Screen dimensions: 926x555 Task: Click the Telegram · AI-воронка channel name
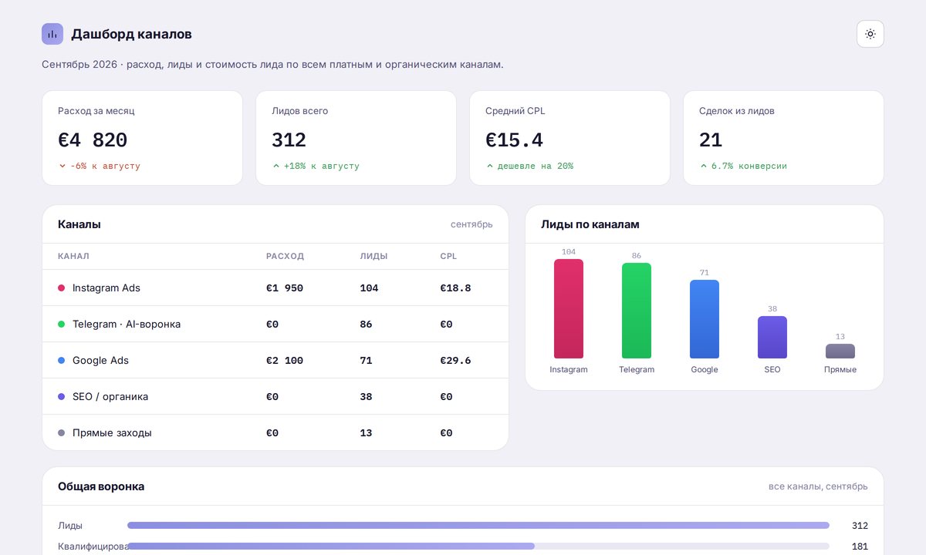click(127, 324)
